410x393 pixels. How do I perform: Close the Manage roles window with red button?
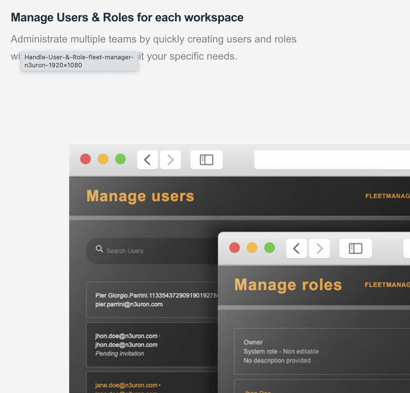234,248
